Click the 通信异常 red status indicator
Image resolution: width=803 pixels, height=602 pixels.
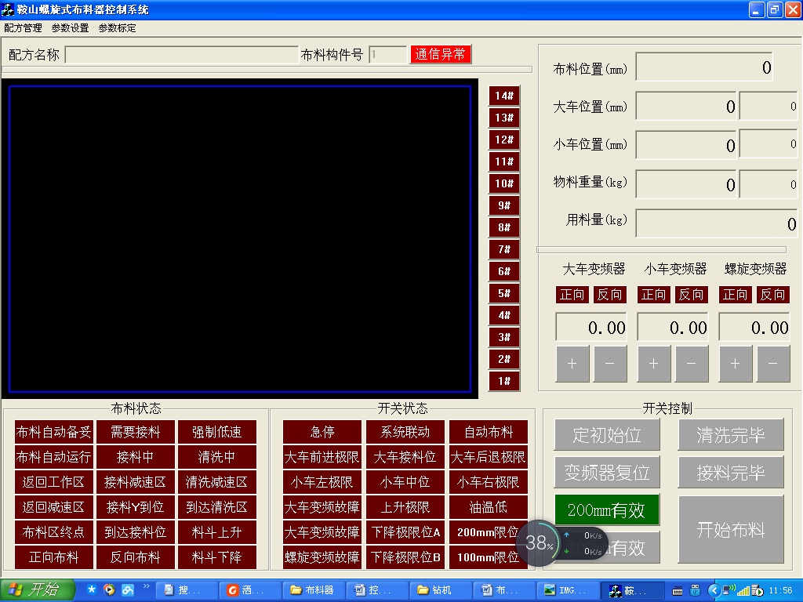[x=440, y=54]
